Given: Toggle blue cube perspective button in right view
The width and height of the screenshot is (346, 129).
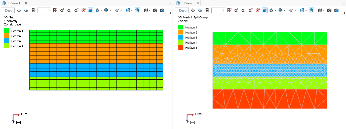Looking at the screenshot, I should click(x=265, y=10).
